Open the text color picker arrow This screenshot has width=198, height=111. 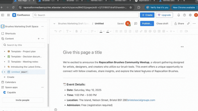coord(104,31)
